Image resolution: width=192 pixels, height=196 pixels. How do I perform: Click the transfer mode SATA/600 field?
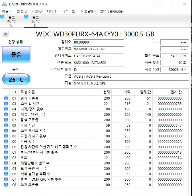[x=98, y=63]
